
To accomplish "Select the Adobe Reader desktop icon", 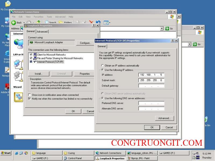I will (x=7, y=87).
